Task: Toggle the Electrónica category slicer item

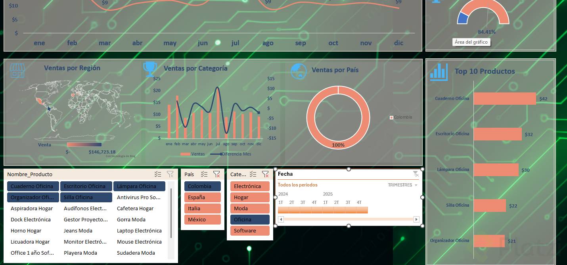Action: (250, 186)
